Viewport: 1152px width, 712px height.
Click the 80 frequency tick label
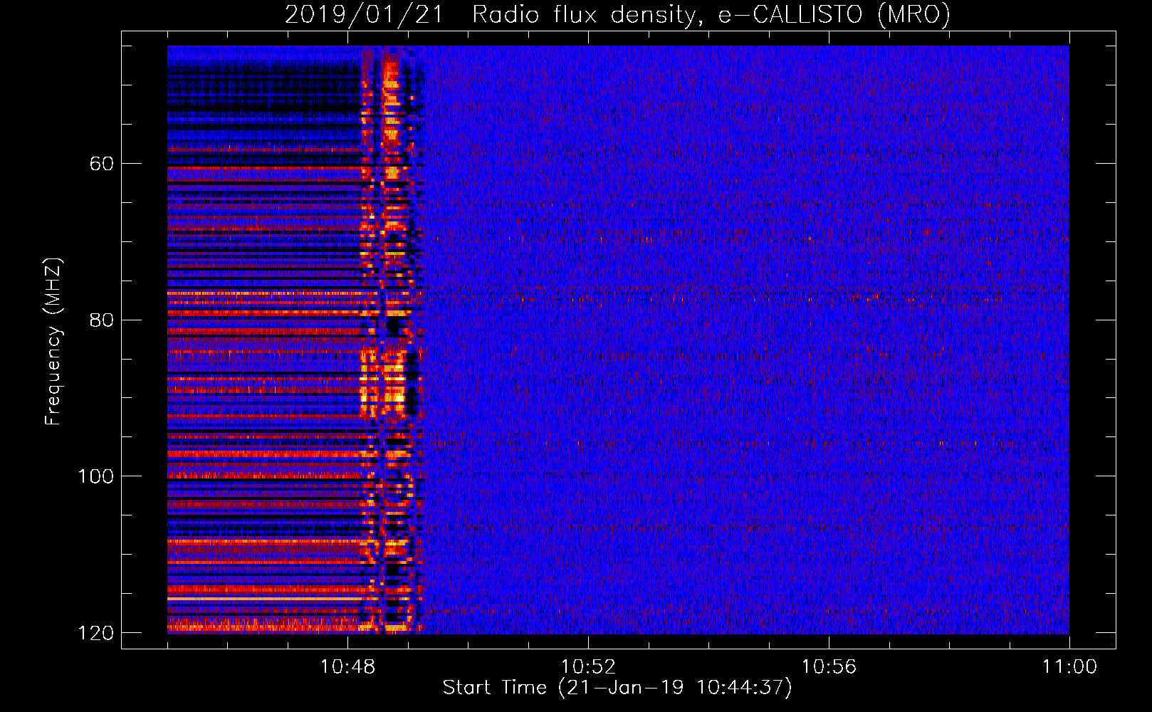(101, 320)
